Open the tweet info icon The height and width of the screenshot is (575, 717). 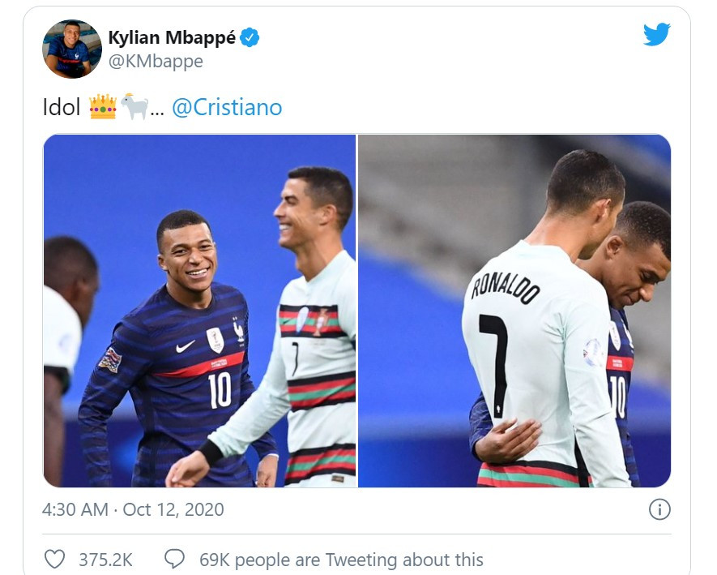(x=659, y=509)
